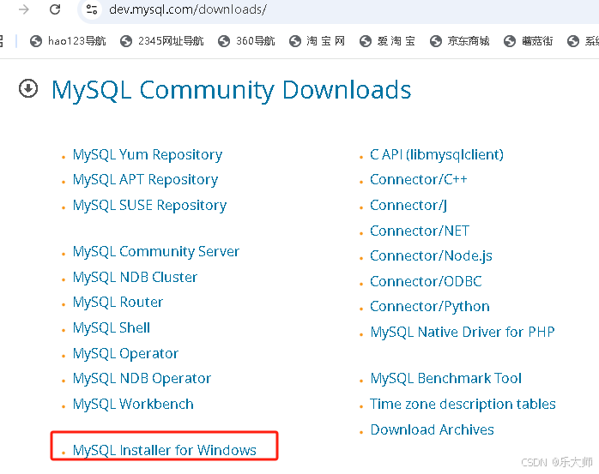Open Connector/NET link
The height and width of the screenshot is (474, 599).
(420, 231)
